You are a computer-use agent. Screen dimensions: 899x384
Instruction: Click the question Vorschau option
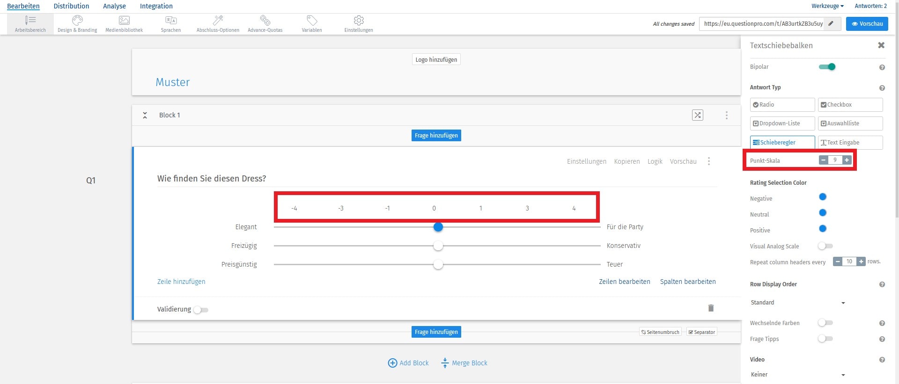[683, 161]
